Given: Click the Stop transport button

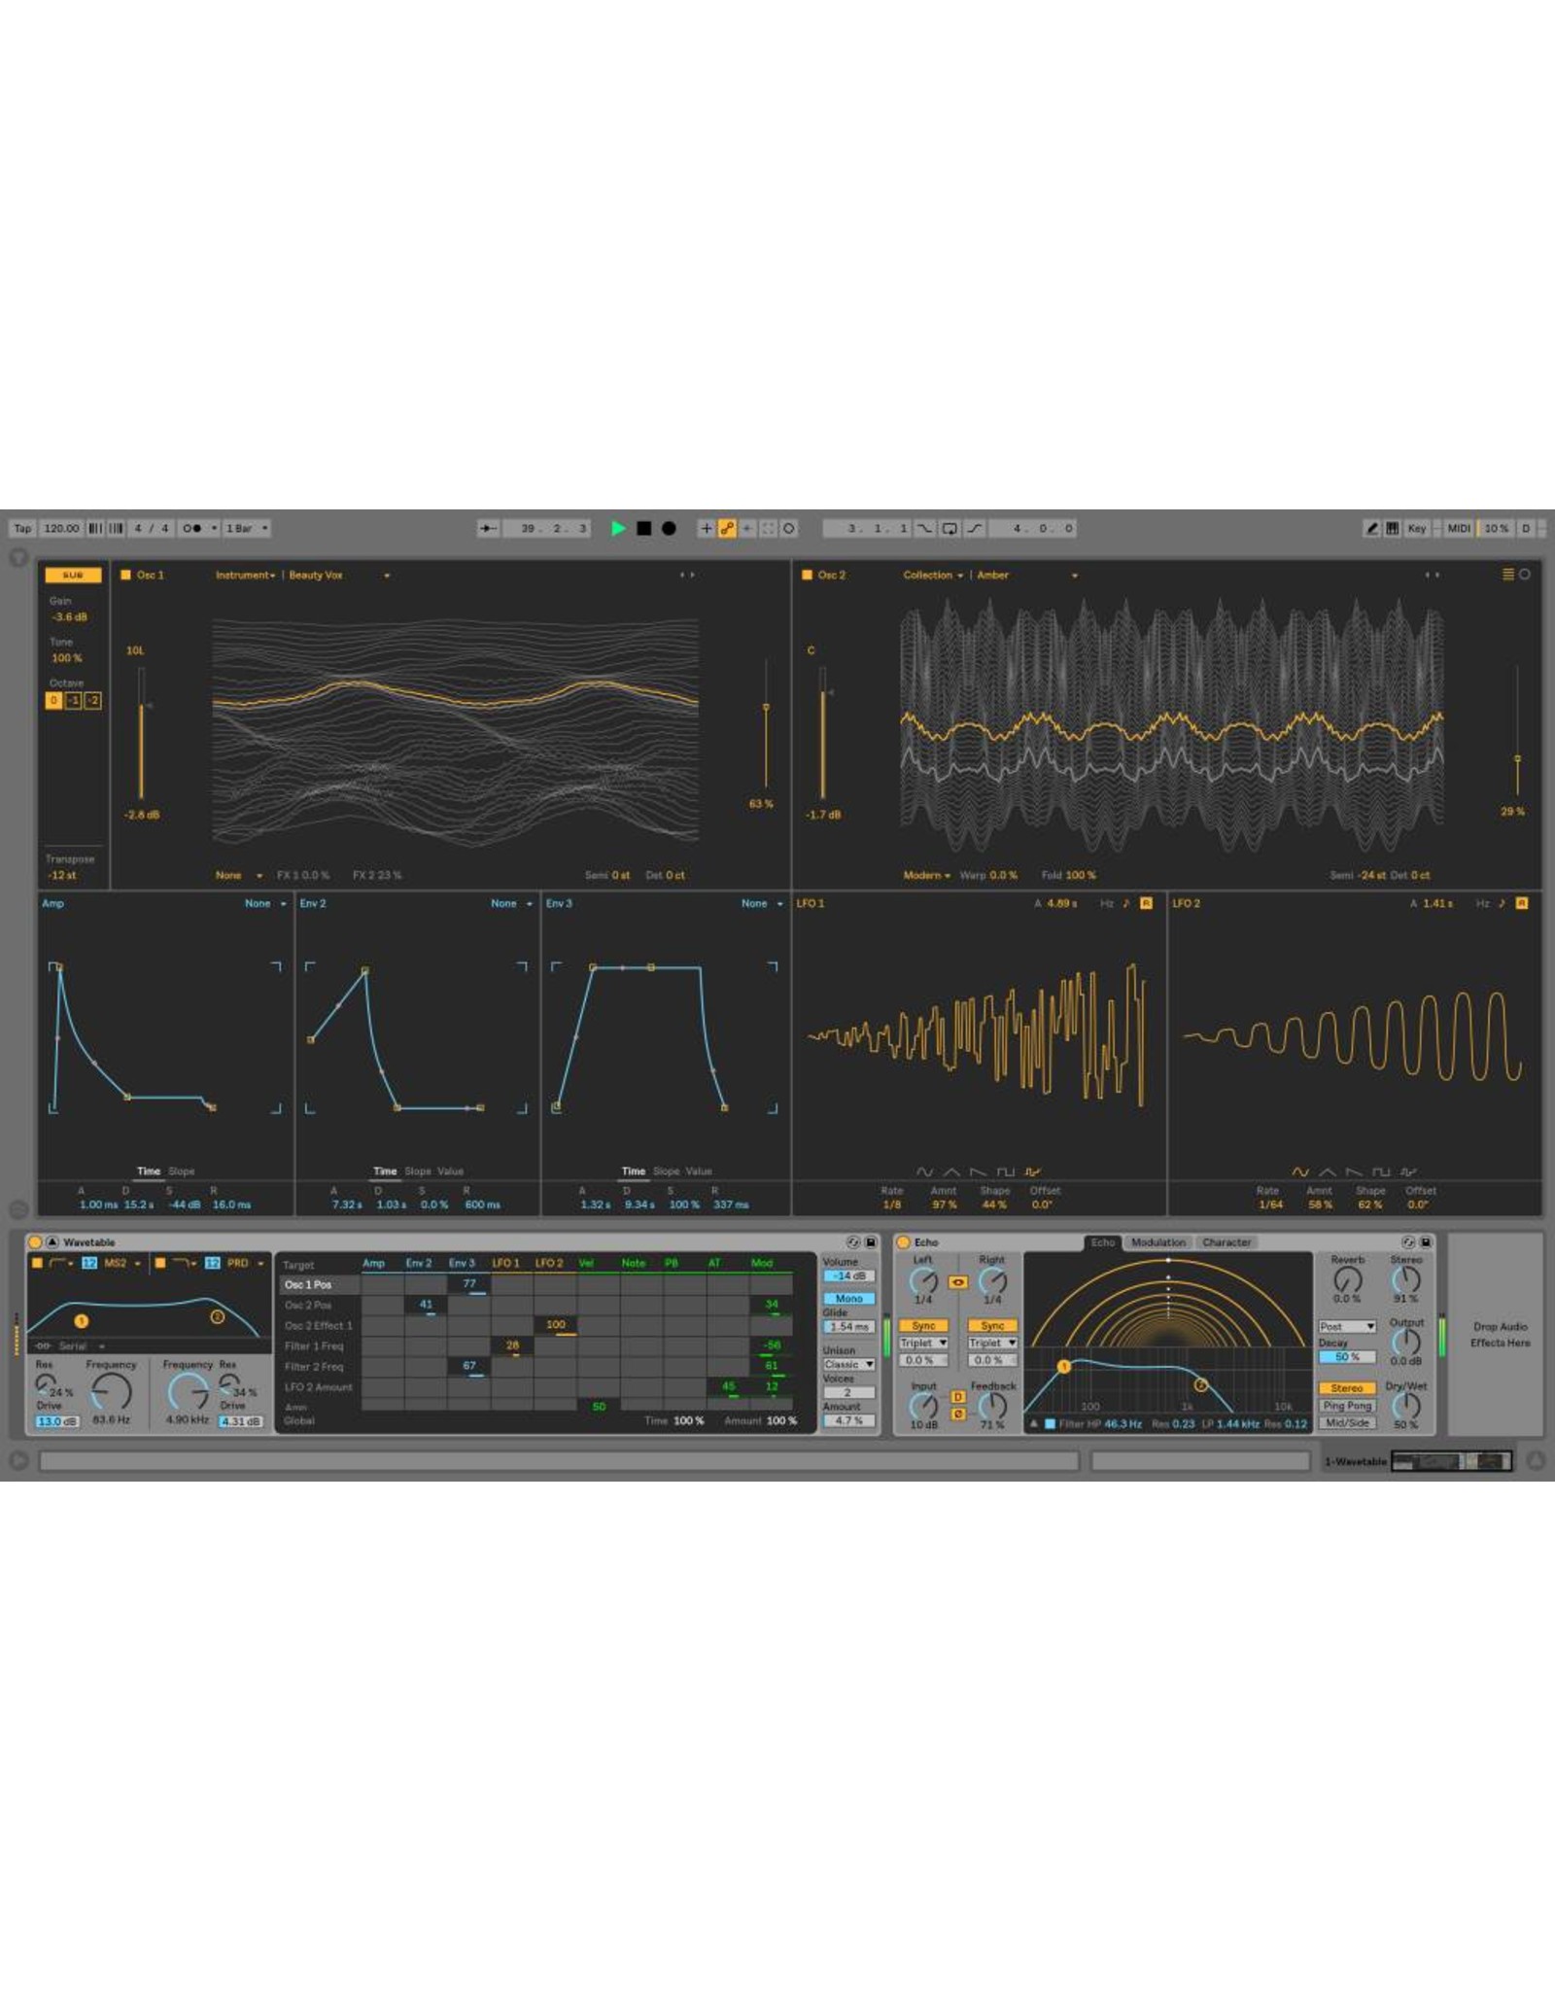Looking at the screenshot, I should click(643, 528).
